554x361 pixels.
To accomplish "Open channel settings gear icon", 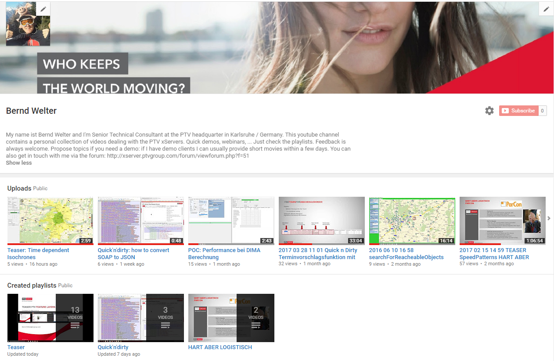I will tap(489, 111).
